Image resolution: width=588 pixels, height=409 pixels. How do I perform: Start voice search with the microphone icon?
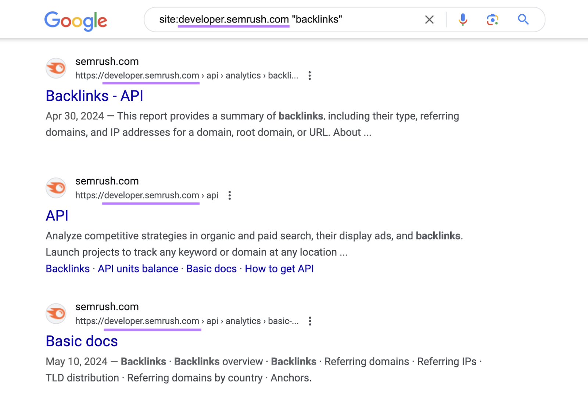(x=463, y=19)
